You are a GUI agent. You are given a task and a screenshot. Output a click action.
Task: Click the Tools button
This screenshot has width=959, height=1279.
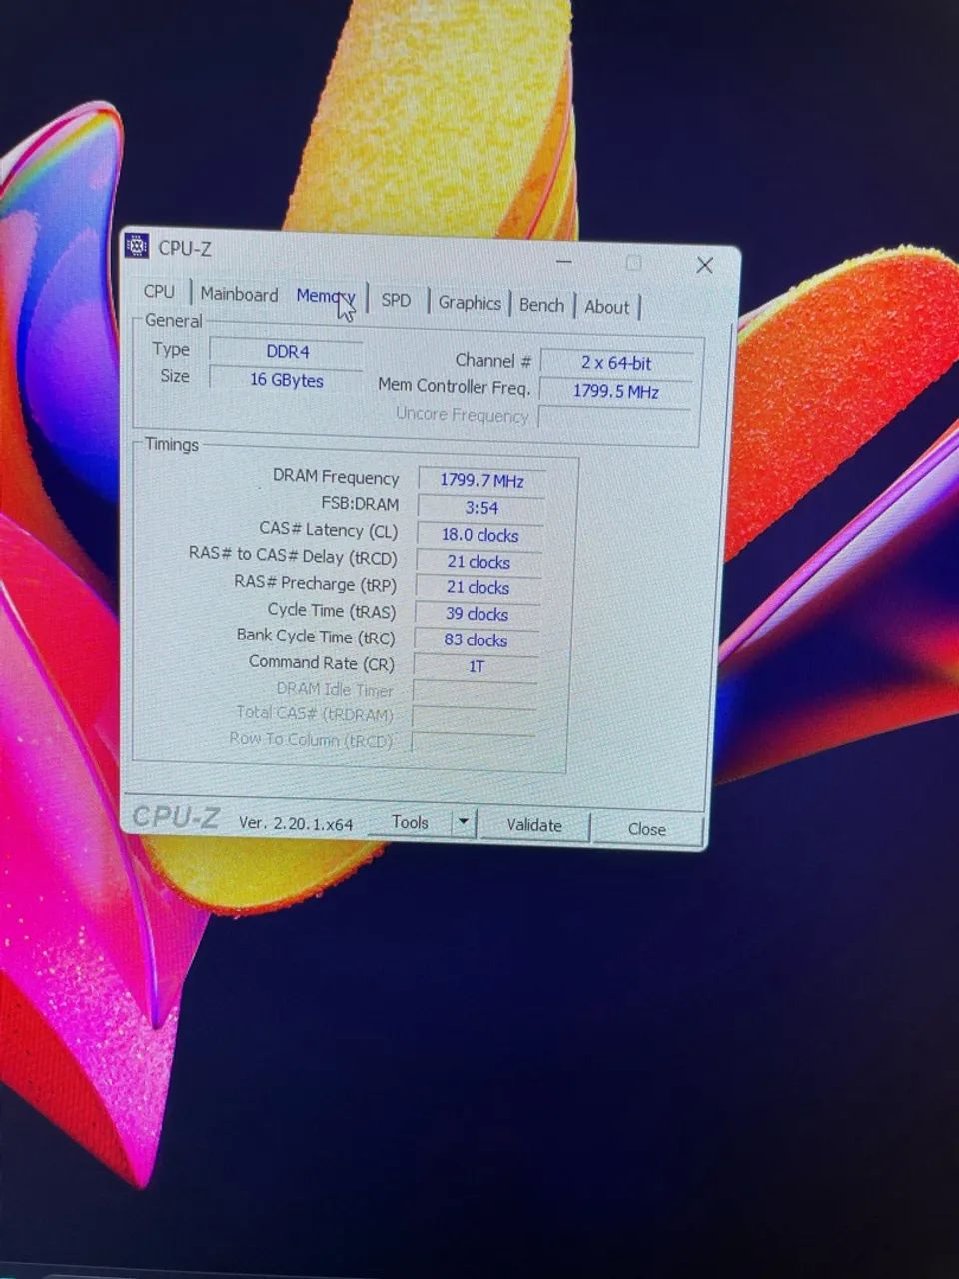pos(410,822)
